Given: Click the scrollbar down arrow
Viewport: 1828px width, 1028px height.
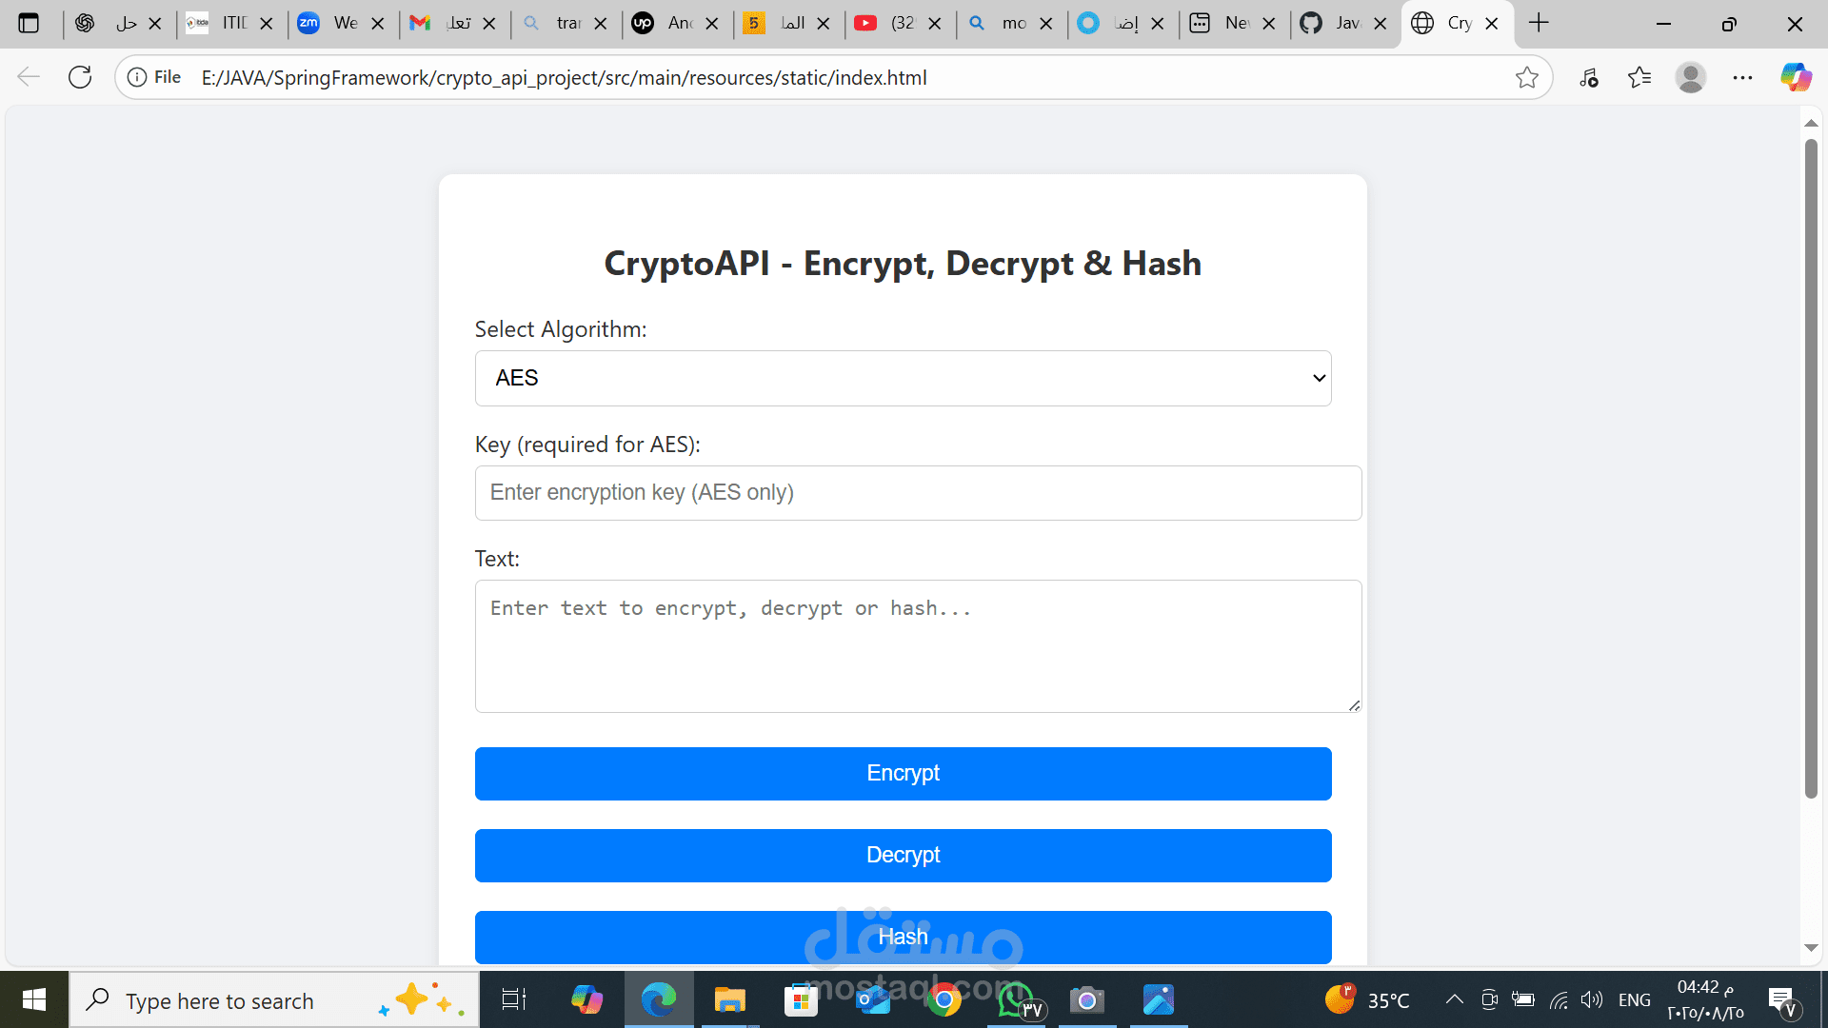Looking at the screenshot, I should tap(1811, 948).
